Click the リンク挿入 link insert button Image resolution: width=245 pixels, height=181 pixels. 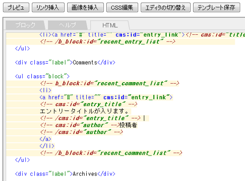click(48, 7)
